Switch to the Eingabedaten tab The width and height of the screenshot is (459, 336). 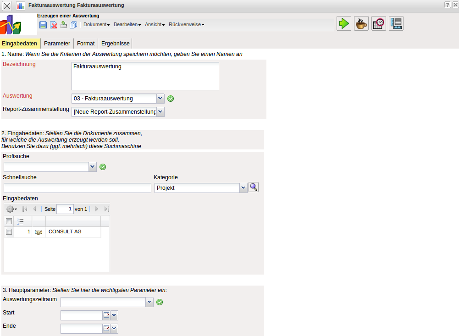click(x=20, y=43)
